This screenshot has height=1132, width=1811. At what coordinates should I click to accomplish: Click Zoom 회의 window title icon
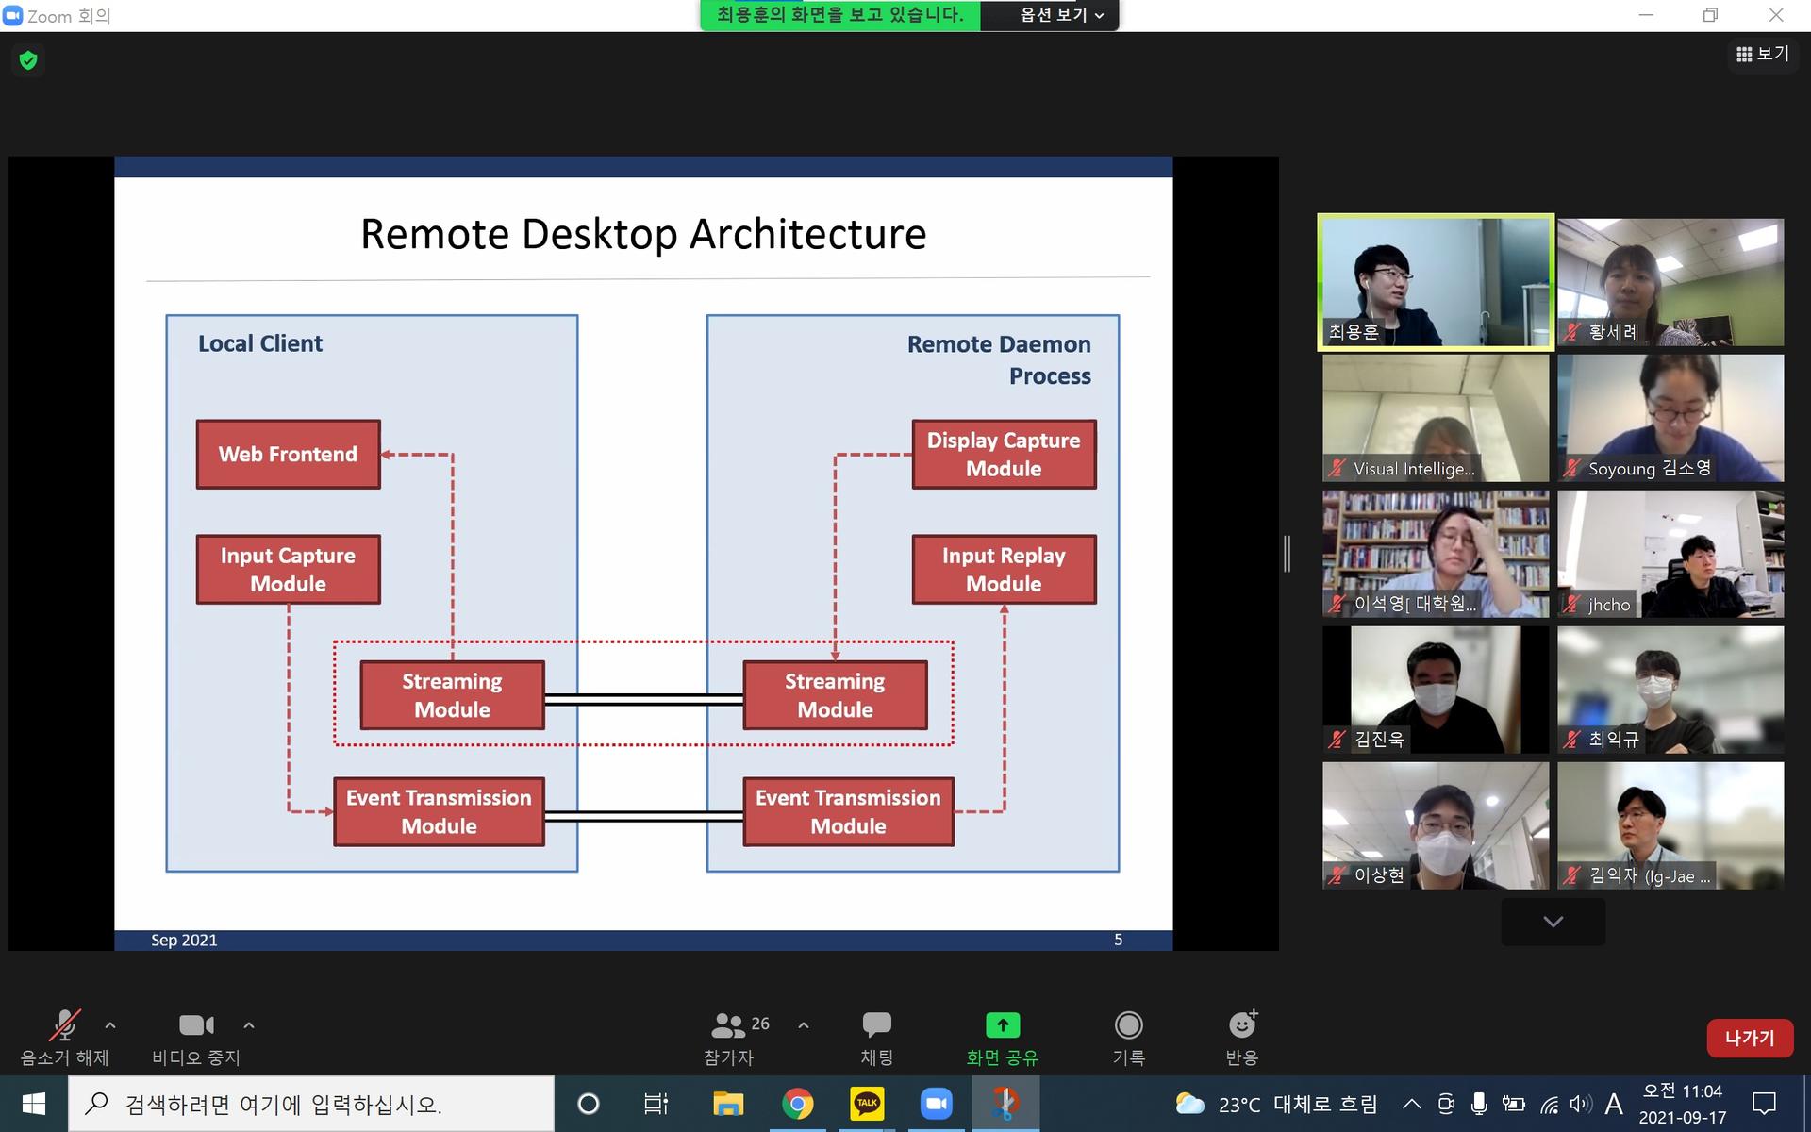pos(13,16)
